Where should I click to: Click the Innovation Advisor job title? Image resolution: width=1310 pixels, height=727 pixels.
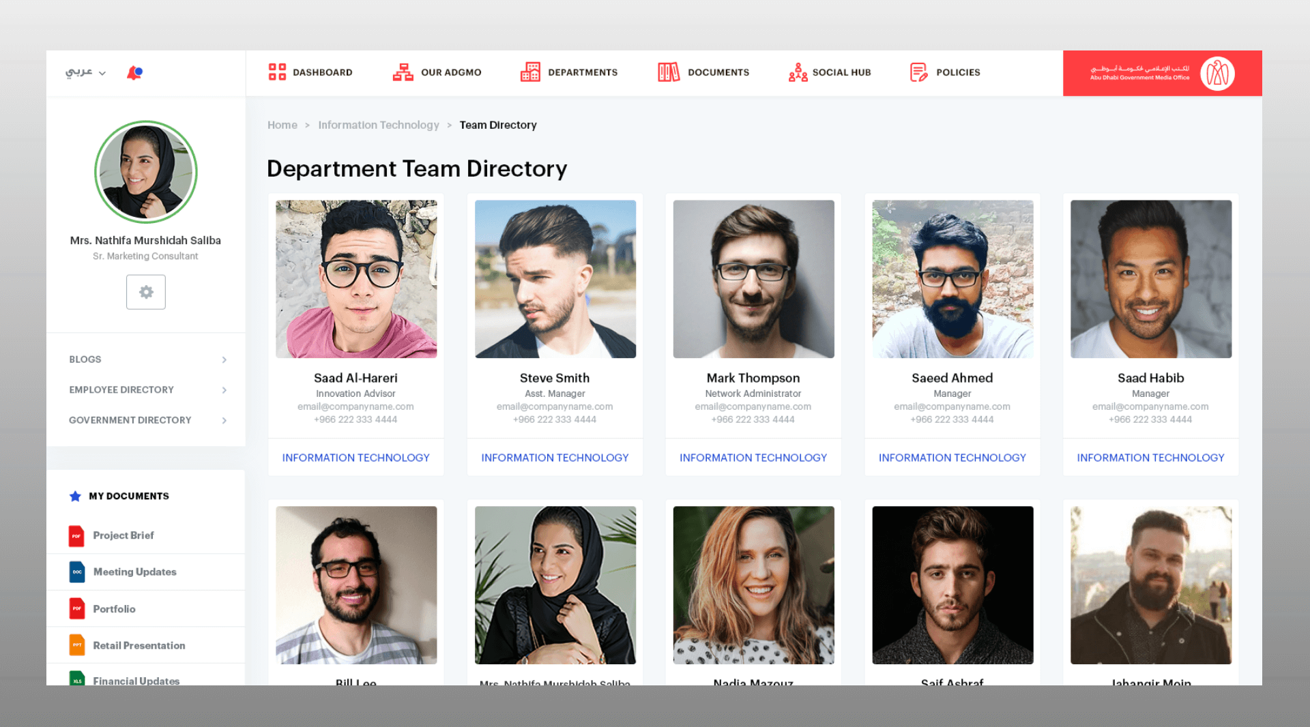click(356, 394)
